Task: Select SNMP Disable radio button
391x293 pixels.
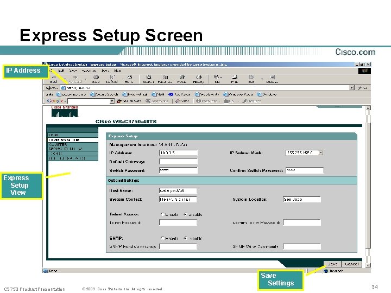Action: [x=186, y=238]
